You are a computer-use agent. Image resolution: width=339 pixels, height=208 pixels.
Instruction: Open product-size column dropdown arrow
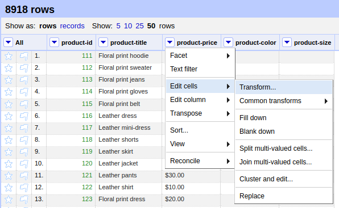(287, 42)
